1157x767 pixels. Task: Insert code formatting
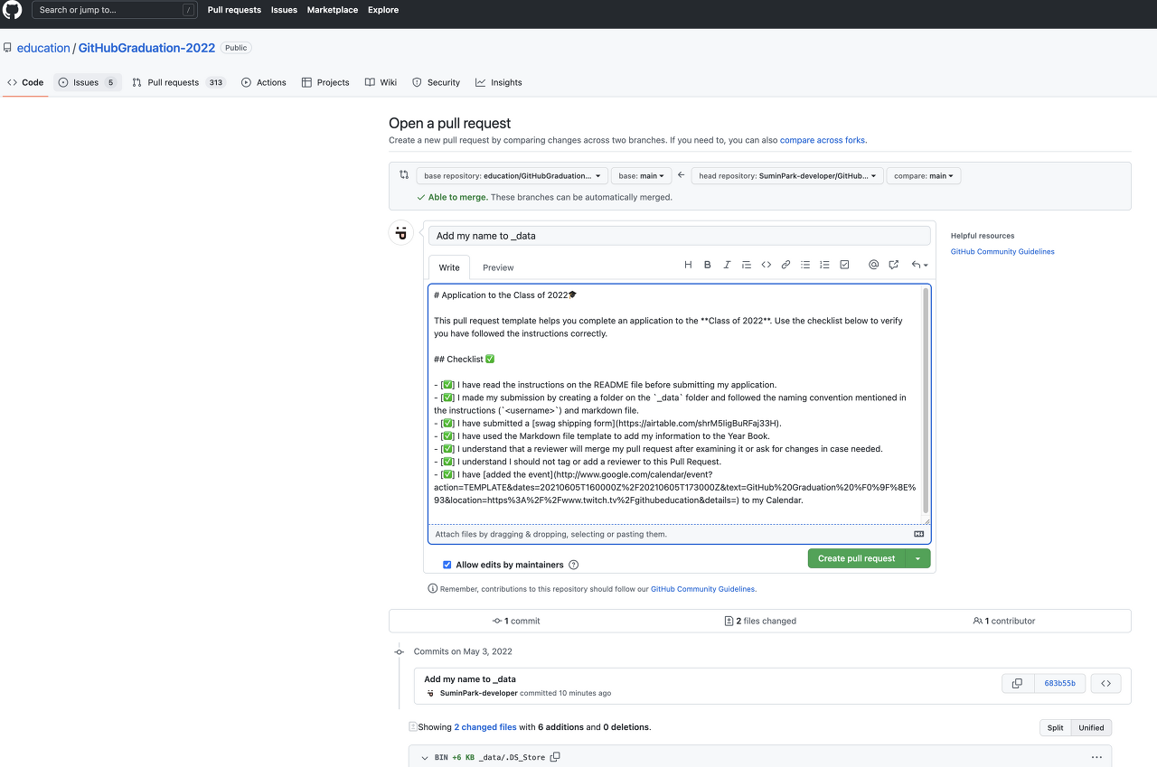pos(766,265)
